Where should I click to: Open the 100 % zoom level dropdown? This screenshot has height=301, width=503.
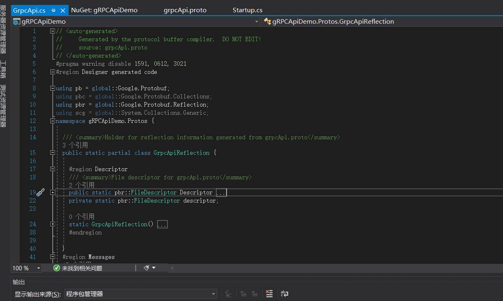click(x=38, y=268)
